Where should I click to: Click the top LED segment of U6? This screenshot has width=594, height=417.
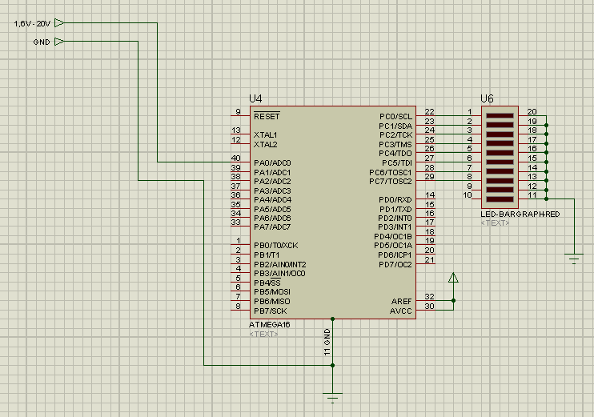(500, 114)
